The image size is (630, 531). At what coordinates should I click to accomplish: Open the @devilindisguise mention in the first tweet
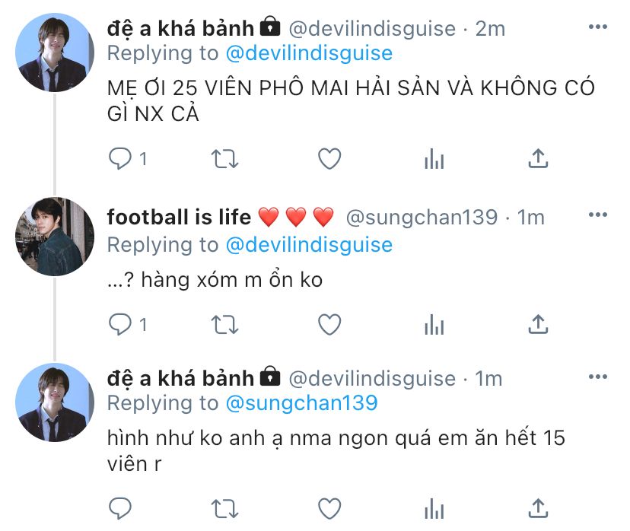click(x=309, y=53)
